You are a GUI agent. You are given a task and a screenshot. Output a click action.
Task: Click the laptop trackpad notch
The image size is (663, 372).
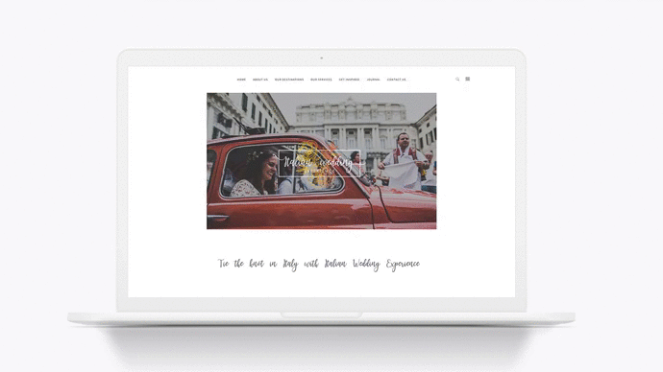pyautogui.click(x=321, y=314)
